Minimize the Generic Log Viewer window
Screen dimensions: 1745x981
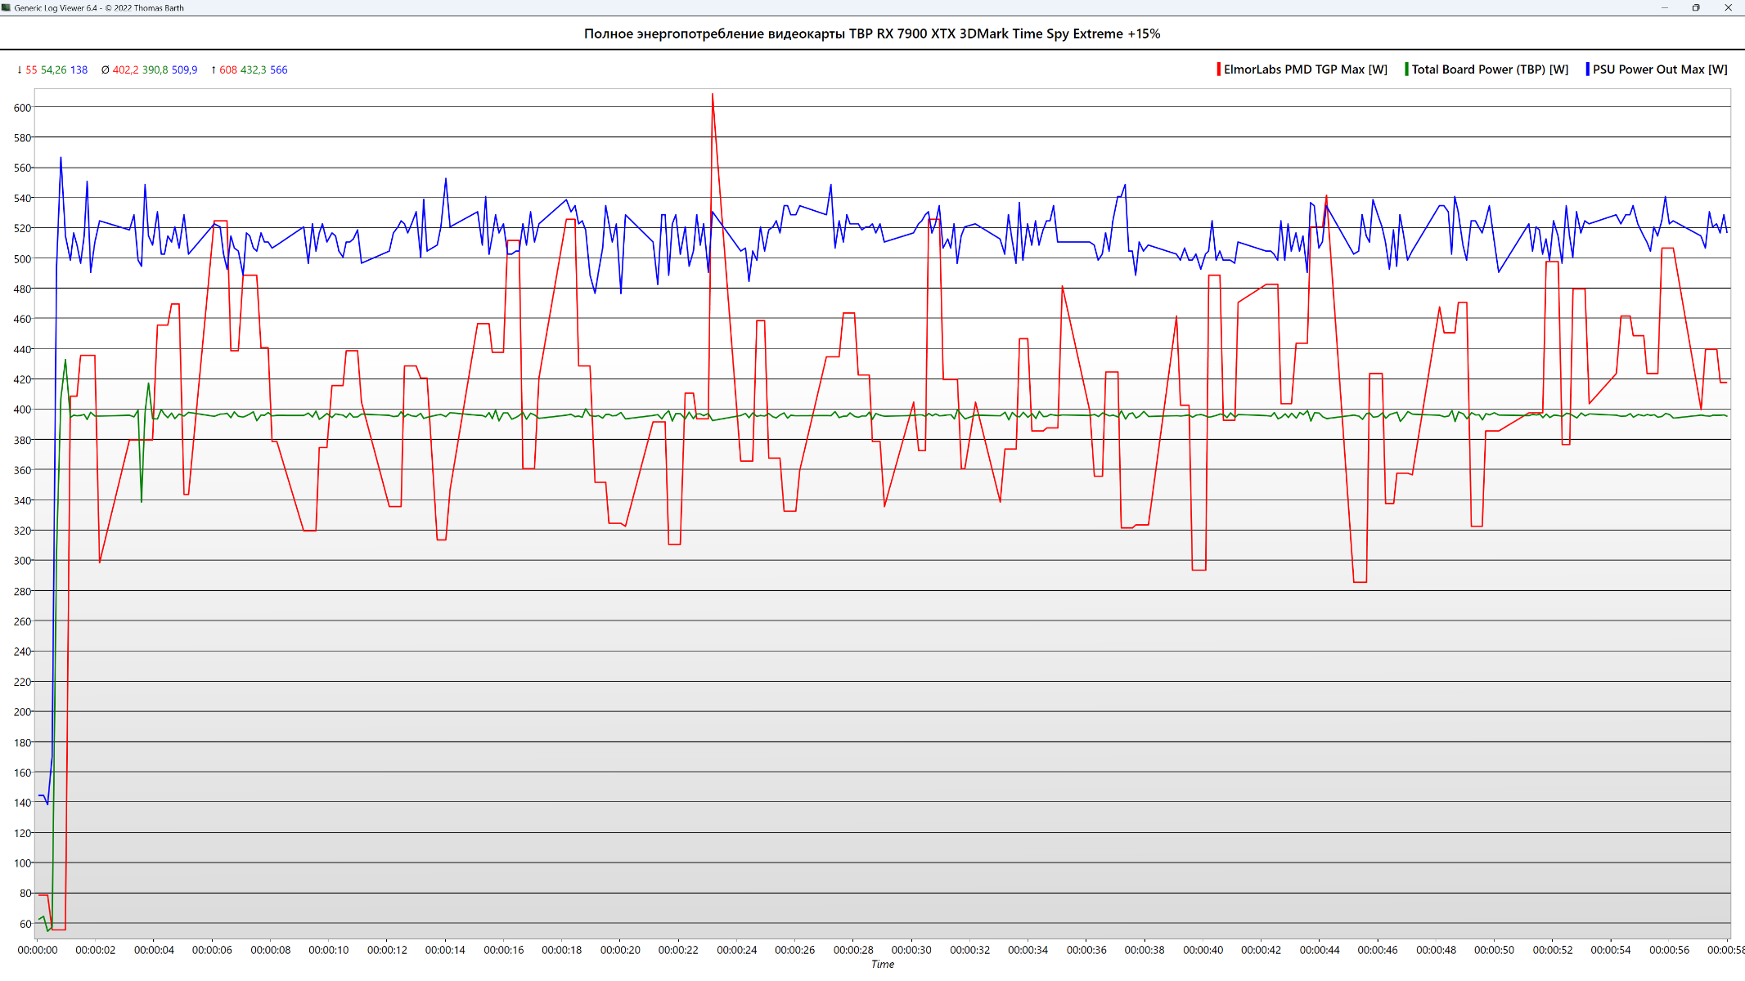[1664, 7]
